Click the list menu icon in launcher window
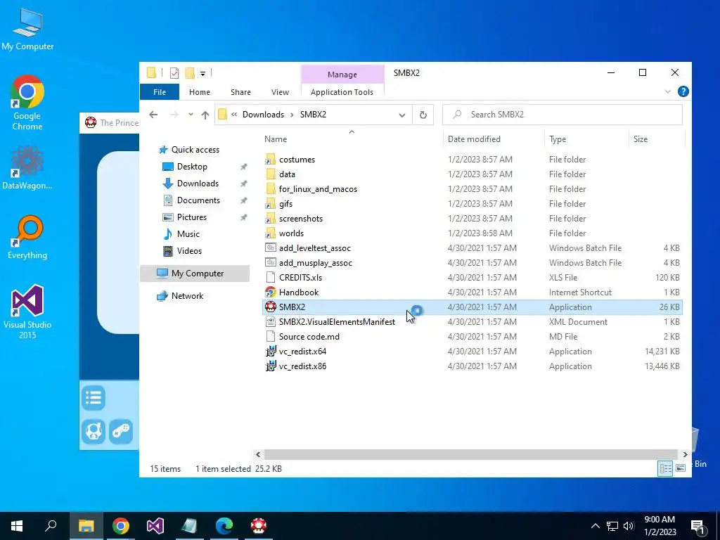This screenshot has height=540, width=720. 94,398
